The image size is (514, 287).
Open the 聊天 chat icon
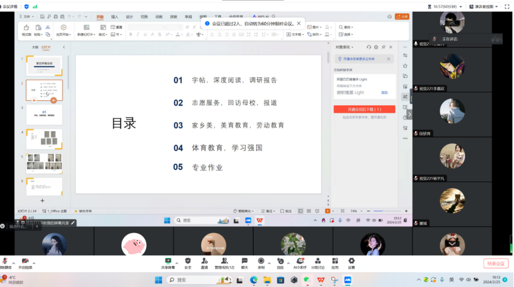click(x=244, y=262)
